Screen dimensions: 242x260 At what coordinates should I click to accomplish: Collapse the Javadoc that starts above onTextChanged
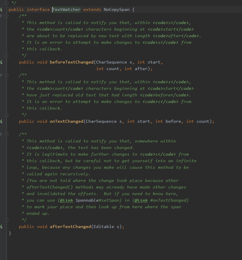pos(7,75)
